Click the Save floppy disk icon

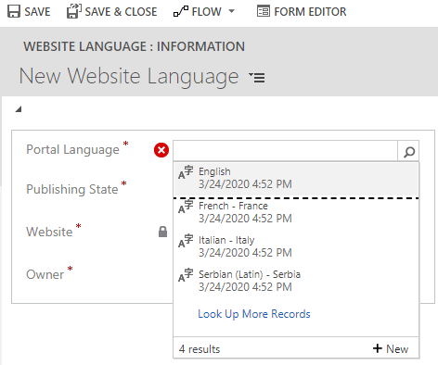pyautogui.click(x=14, y=11)
